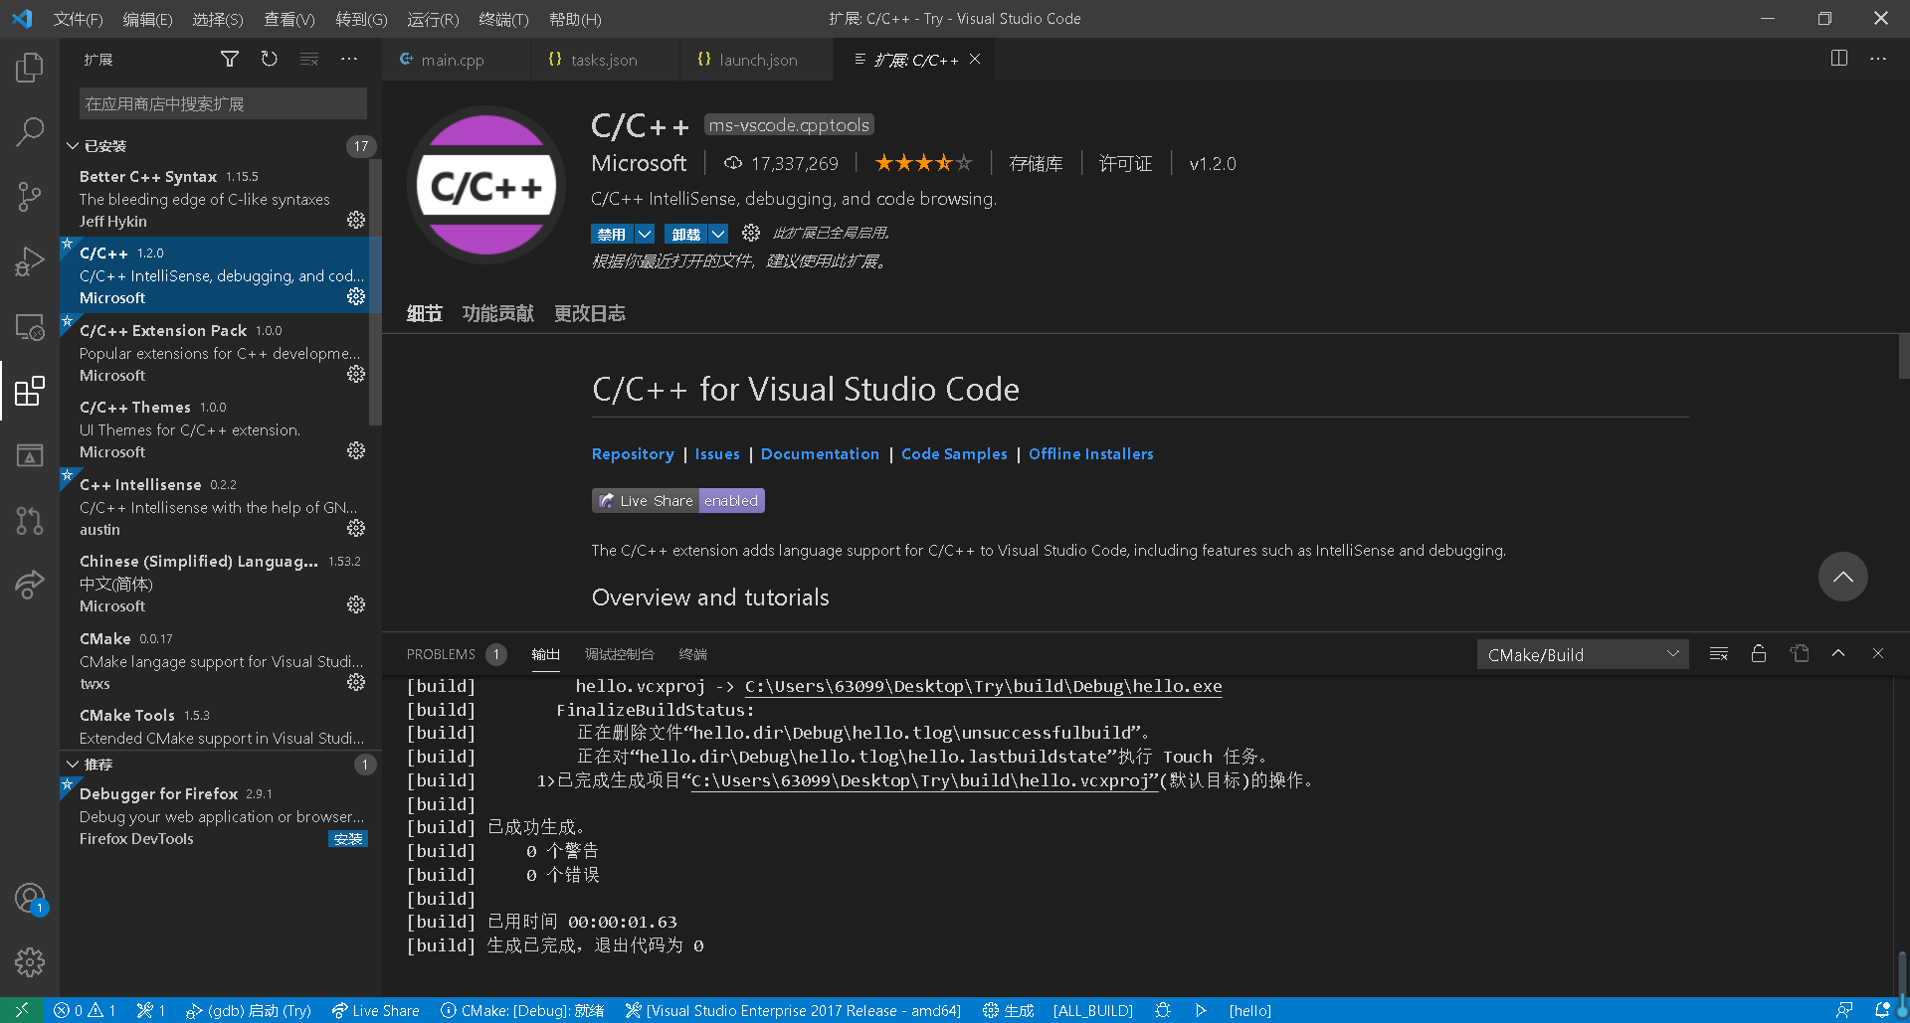Viewport: 1910px width, 1023px height.
Task: Click the scroll to top round button
Action: coord(1842,577)
